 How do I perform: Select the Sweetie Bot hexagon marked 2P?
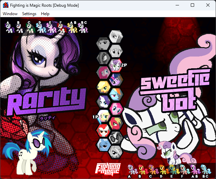(x=116, y=65)
